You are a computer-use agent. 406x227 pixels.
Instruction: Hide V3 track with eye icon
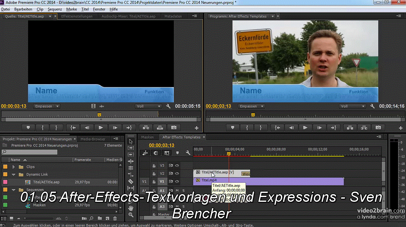177,165
